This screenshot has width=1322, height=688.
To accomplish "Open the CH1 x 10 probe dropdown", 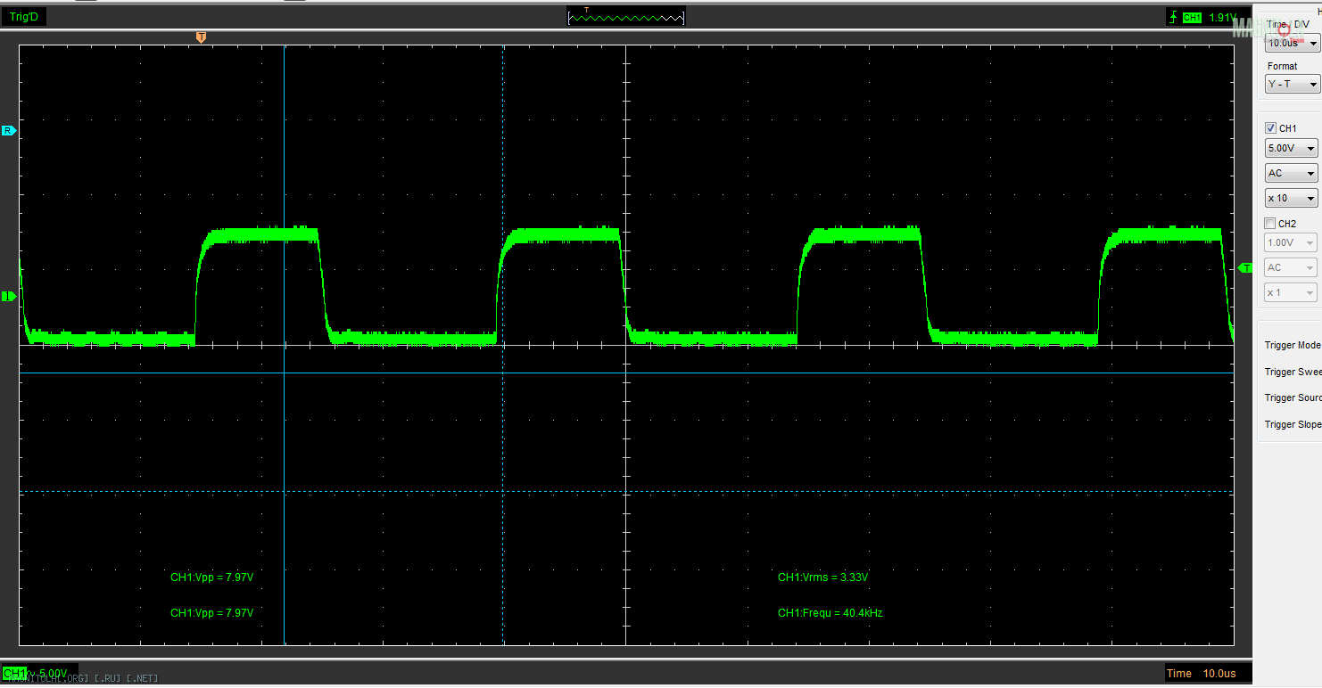I will point(1291,198).
